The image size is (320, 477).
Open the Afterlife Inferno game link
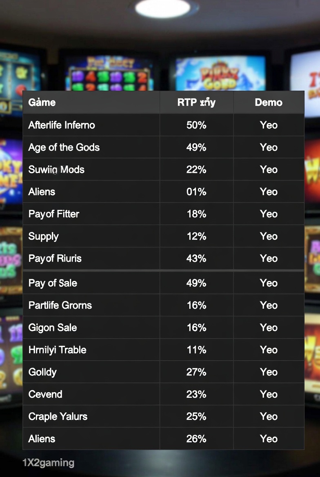click(x=62, y=125)
